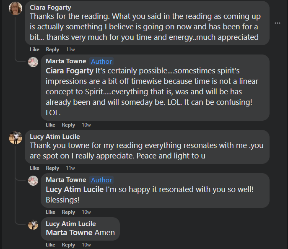Viewport: 288px width, 249px height.
Task: Reply to Lucy's 'Peace and light' comment
Action: click(52, 168)
